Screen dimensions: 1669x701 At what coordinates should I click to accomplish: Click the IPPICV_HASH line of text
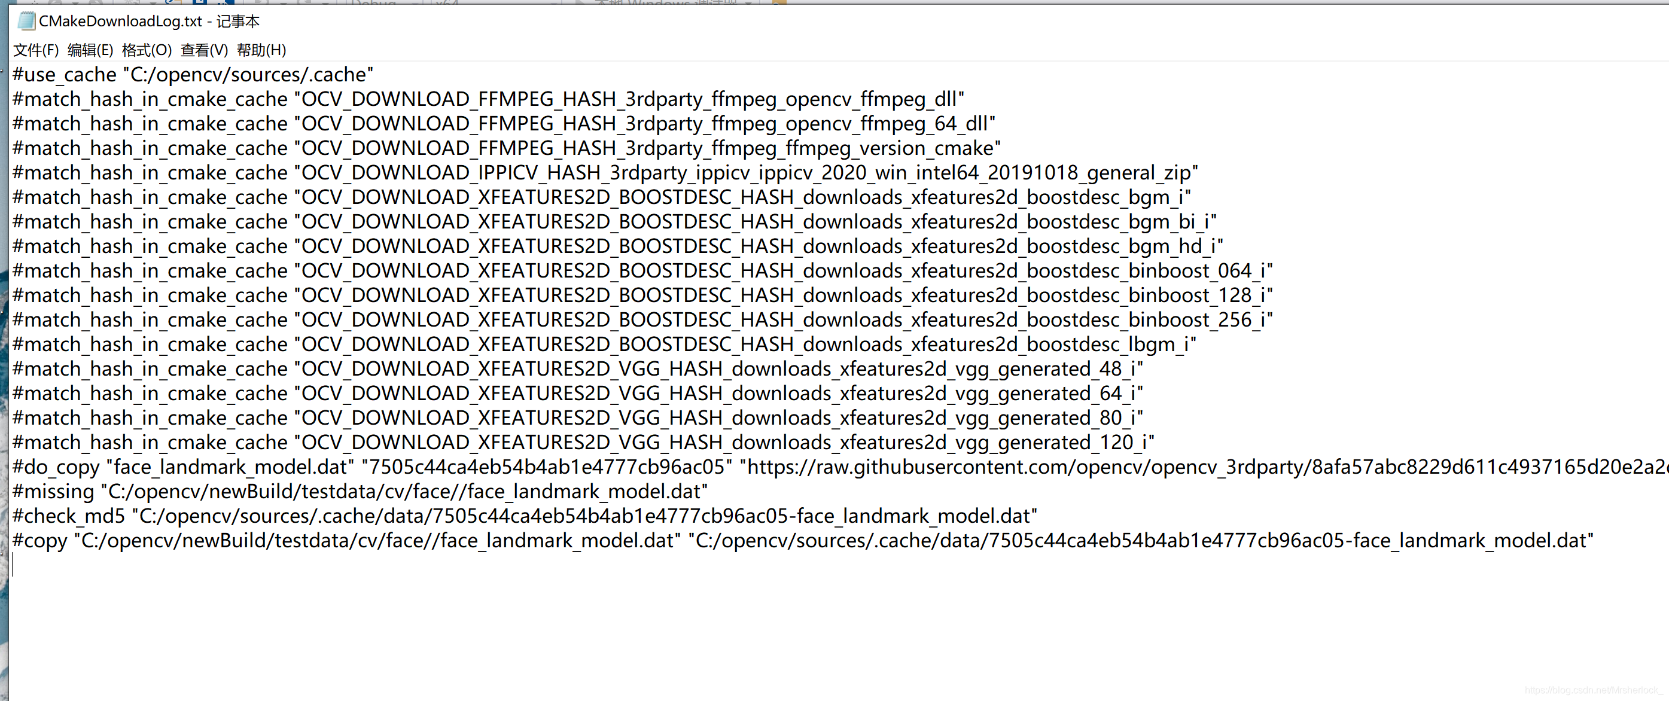tap(605, 173)
